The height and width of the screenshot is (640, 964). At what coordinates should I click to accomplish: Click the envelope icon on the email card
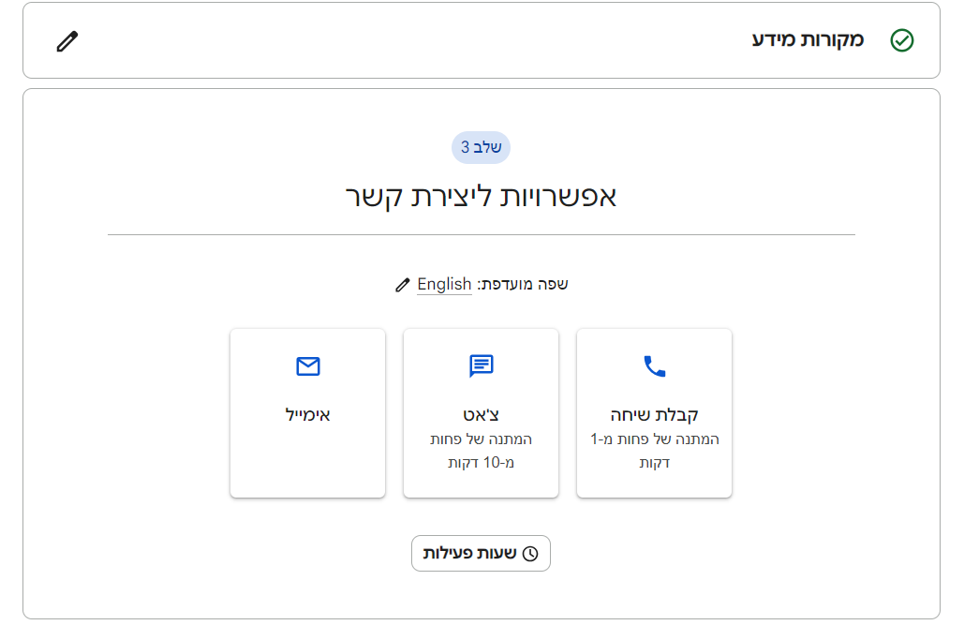(308, 366)
